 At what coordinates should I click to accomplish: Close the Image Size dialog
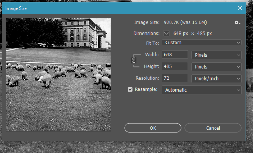pyautogui.click(x=240, y=8)
